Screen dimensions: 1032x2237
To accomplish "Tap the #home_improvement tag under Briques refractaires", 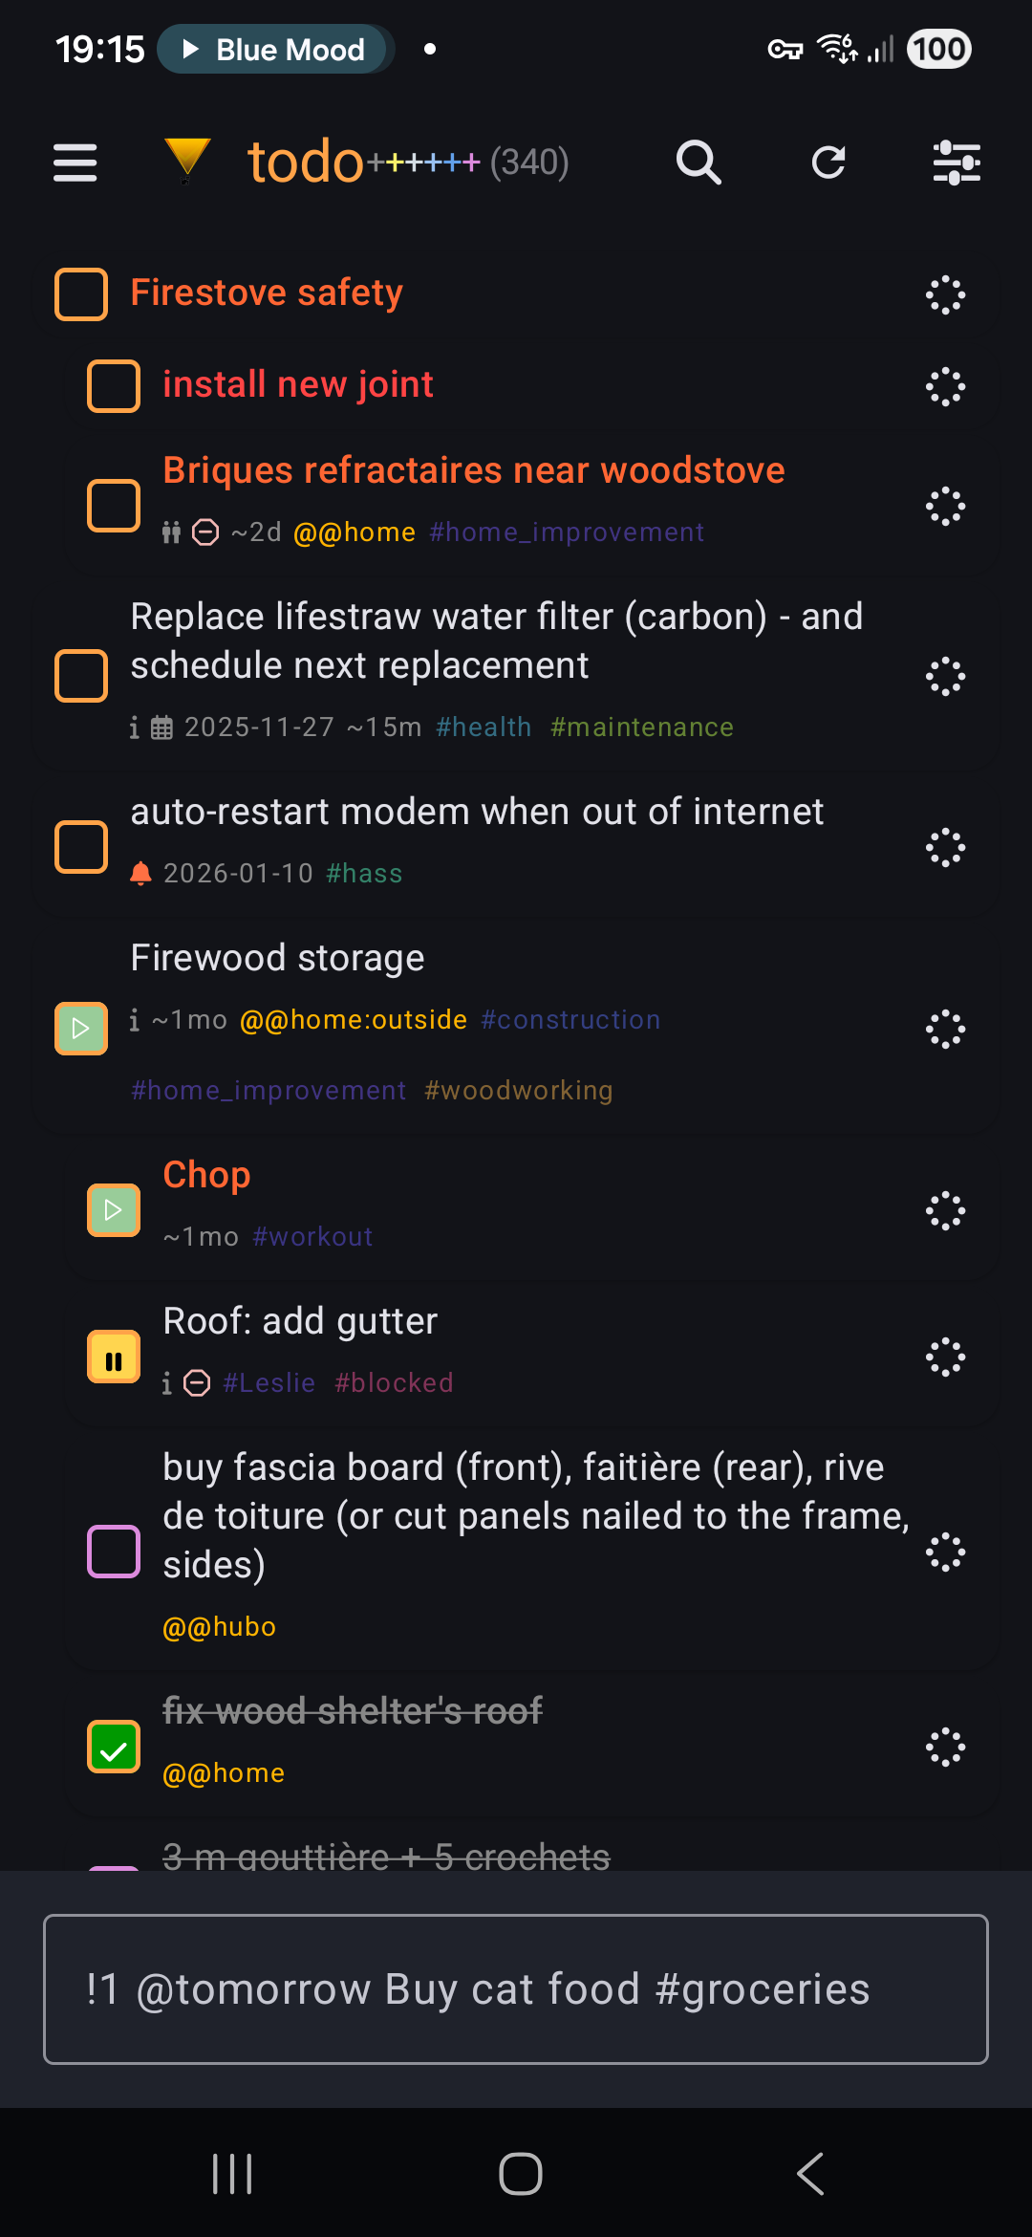I will (x=567, y=532).
